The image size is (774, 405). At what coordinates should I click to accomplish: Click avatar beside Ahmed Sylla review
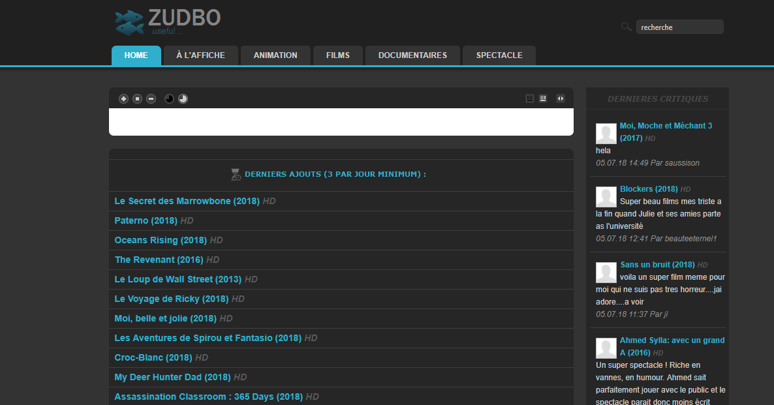(606, 348)
